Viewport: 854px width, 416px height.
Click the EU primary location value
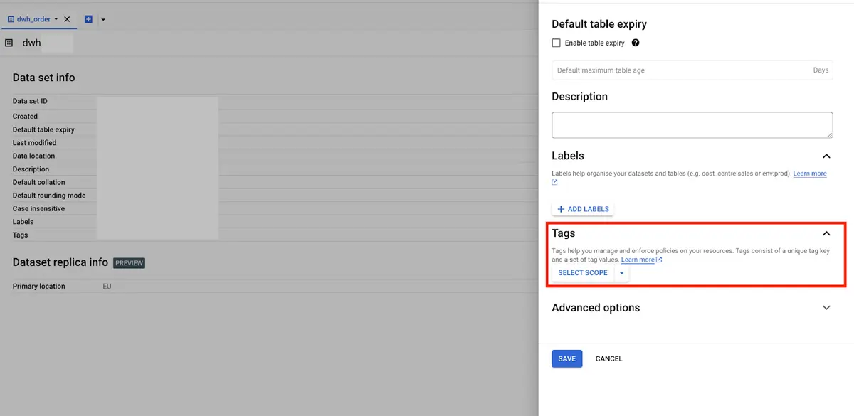107,287
